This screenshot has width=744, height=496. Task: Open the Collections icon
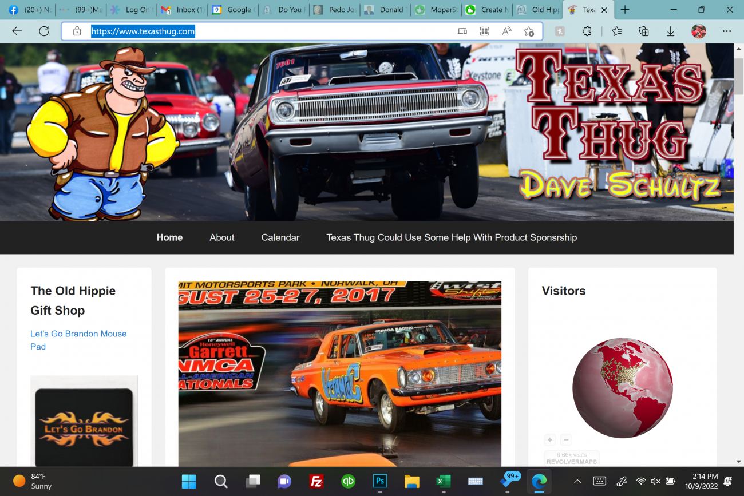click(643, 31)
